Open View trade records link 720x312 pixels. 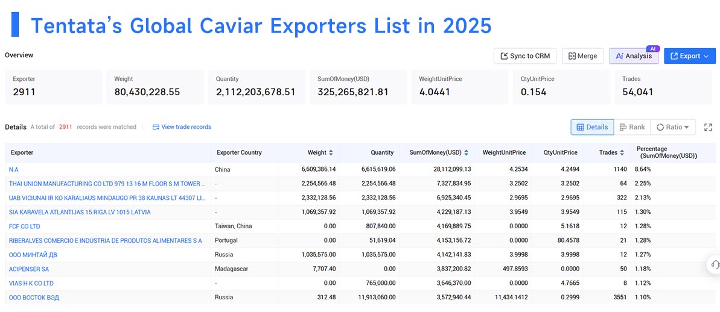coord(182,127)
